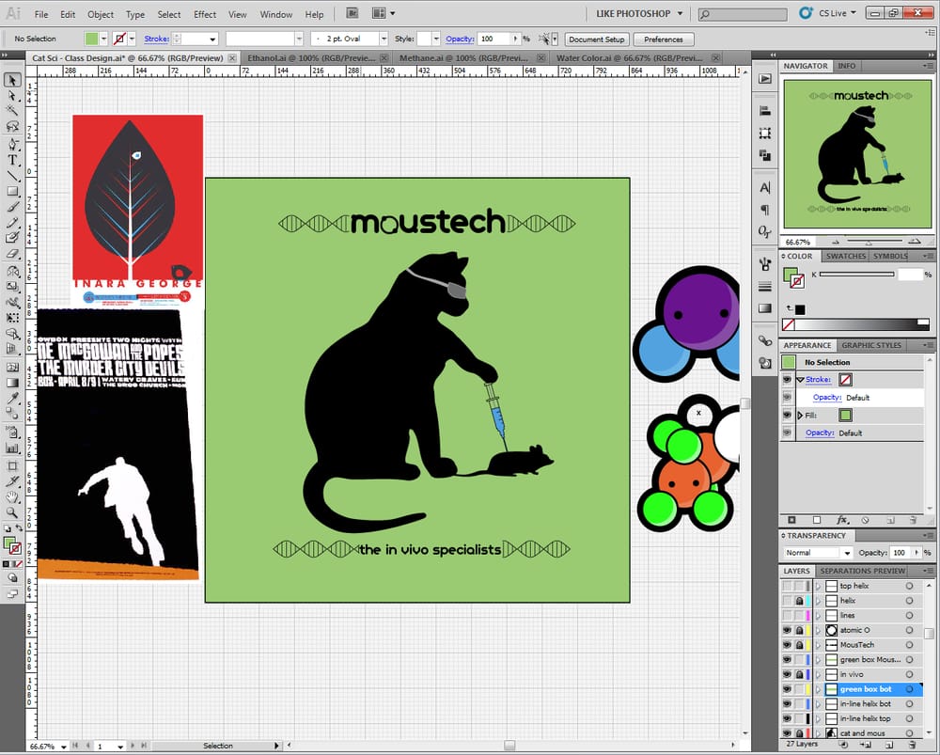Viewport: 940px width, 755px height.
Task: Select the Direct Selection tool (white arrow)
Action: (12, 96)
